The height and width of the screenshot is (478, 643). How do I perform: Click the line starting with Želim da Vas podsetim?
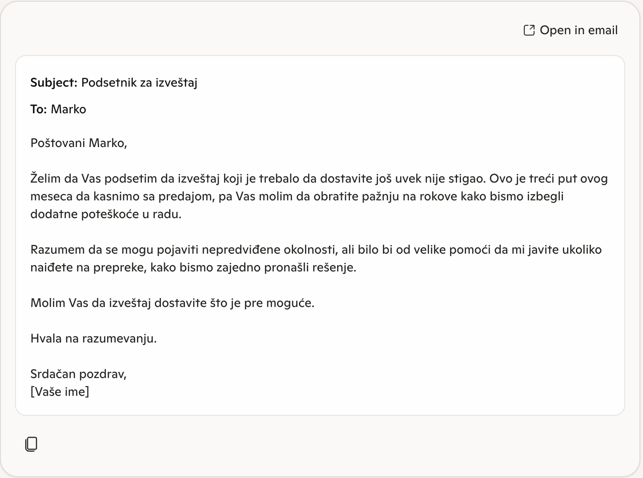(319, 179)
